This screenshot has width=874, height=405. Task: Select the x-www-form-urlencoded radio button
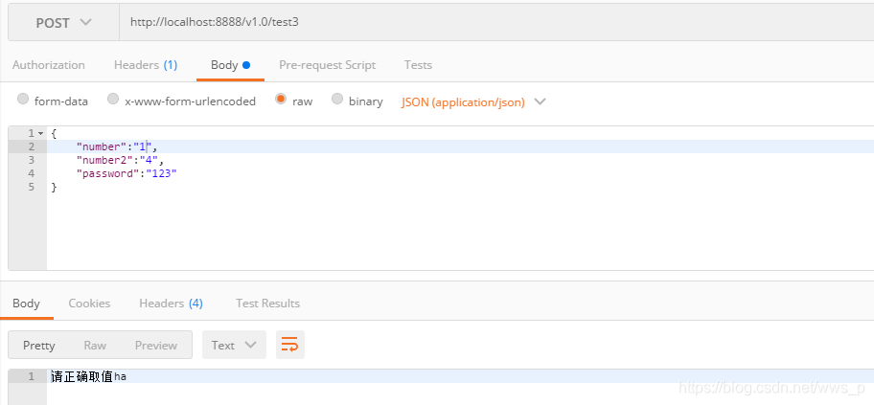click(x=113, y=100)
